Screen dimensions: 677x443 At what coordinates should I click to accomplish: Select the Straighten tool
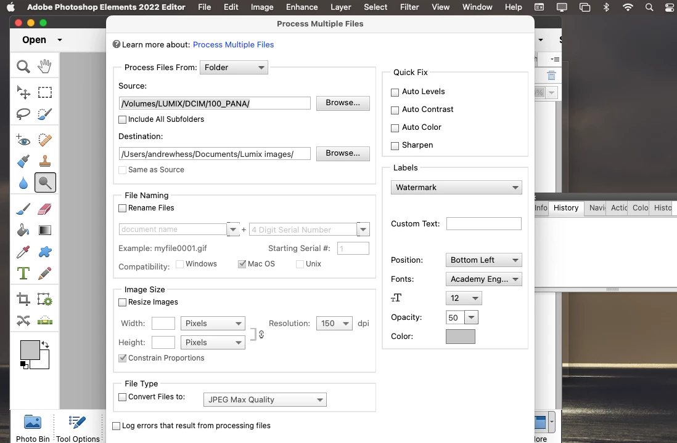45,321
